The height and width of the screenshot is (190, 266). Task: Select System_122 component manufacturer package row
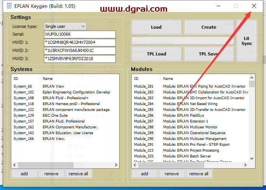(65, 110)
